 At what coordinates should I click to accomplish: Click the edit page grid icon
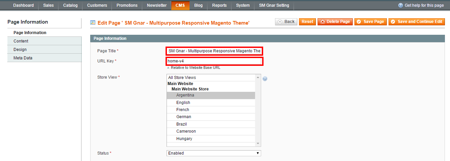pos(93,23)
